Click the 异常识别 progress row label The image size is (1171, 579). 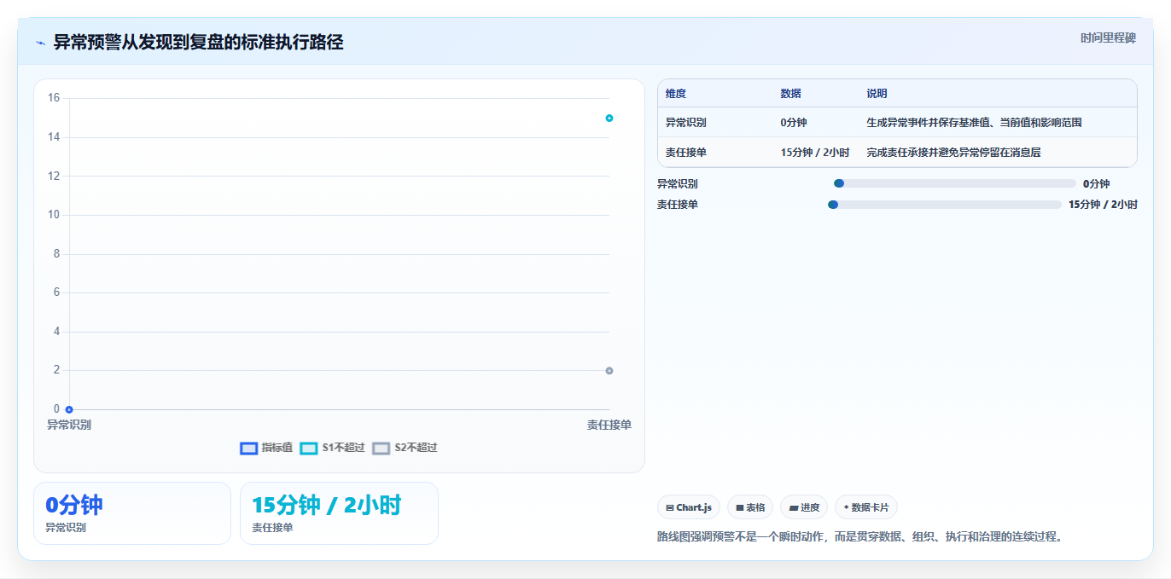tap(678, 183)
